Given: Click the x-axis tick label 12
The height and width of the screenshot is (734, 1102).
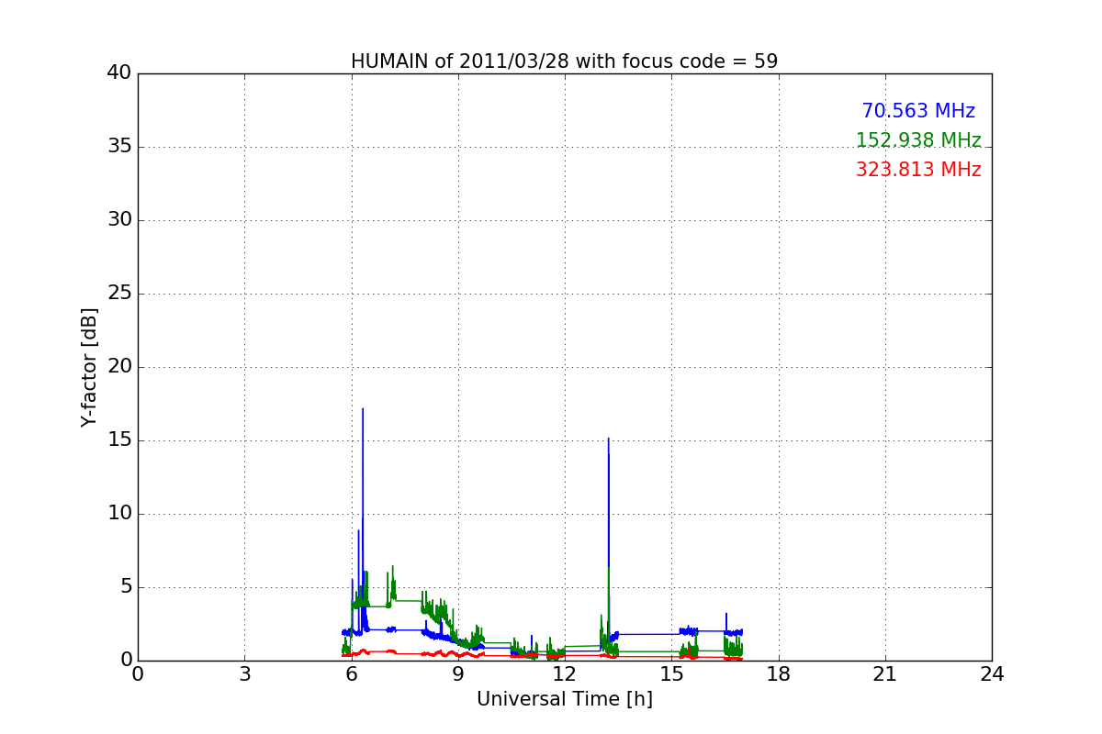Looking at the screenshot, I should pyautogui.click(x=565, y=674).
